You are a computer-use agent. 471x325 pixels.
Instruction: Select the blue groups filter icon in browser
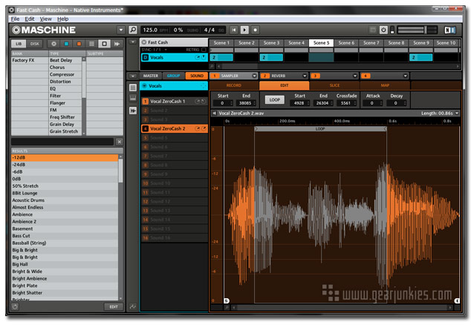pos(66,44)
